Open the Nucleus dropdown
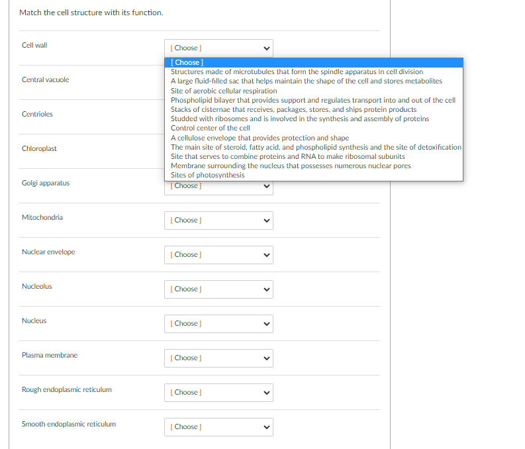The width and height of the screenshot is (525, 449). click(218, 324)
